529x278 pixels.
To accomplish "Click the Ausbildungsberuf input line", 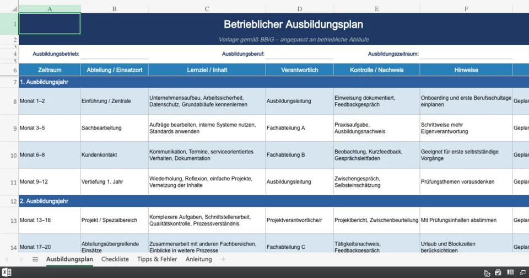I will (300, 54).
